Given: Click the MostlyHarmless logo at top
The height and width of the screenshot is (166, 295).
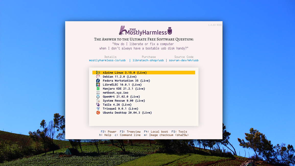Looking at the screenshot, I should [x=145, y=31].
